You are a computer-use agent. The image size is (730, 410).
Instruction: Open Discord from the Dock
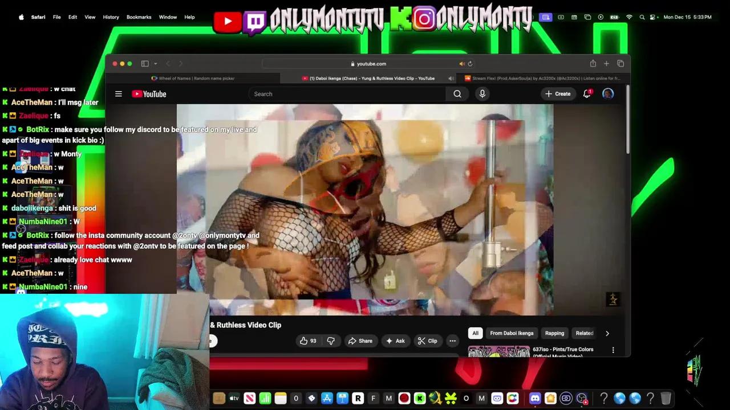coord(535,399)
